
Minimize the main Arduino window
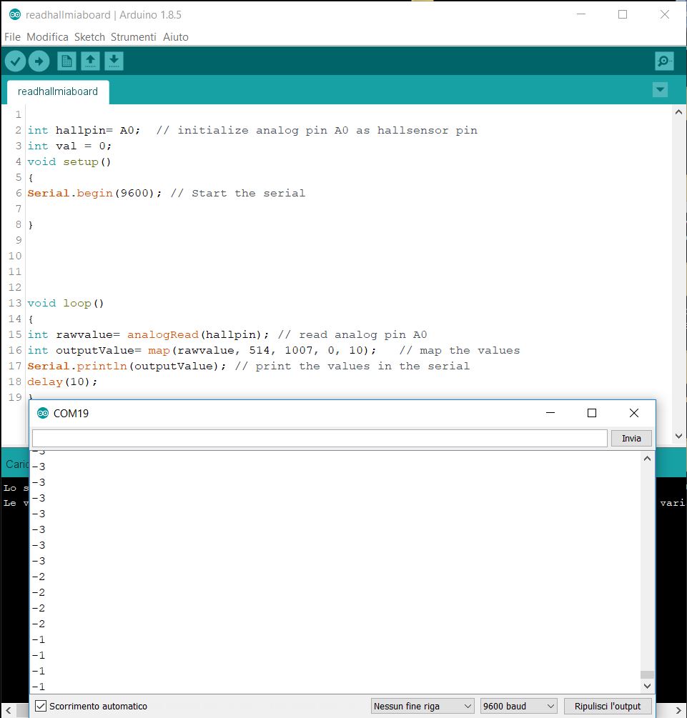coord(581,15)
